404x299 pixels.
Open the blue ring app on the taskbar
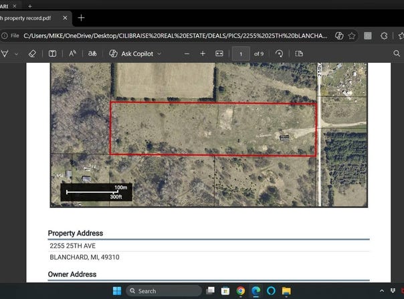271,291
